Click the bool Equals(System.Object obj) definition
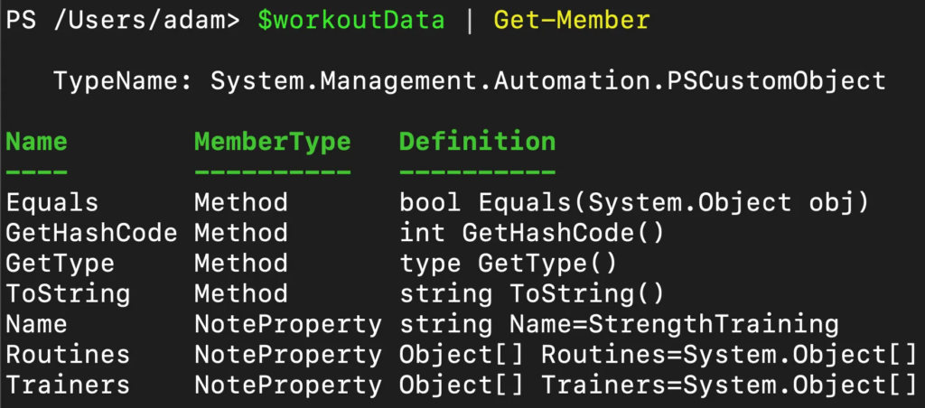The width and height of the screenshot is (925, 408). pyautogui.click(x=635, y=203)
